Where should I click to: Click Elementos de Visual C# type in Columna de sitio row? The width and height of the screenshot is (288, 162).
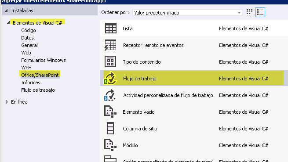[244, 129]
